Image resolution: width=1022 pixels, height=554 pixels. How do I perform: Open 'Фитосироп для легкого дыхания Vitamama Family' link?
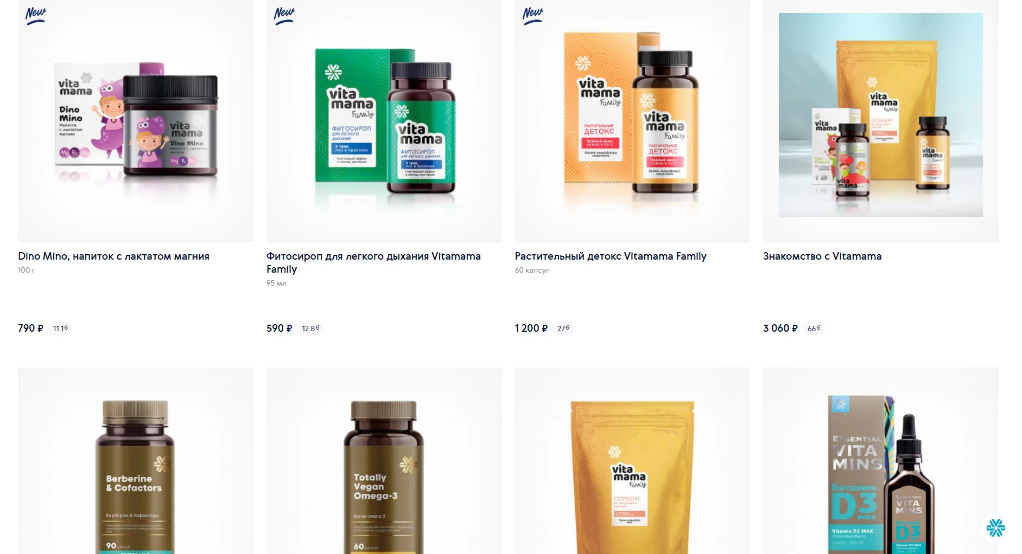[373, 263]
